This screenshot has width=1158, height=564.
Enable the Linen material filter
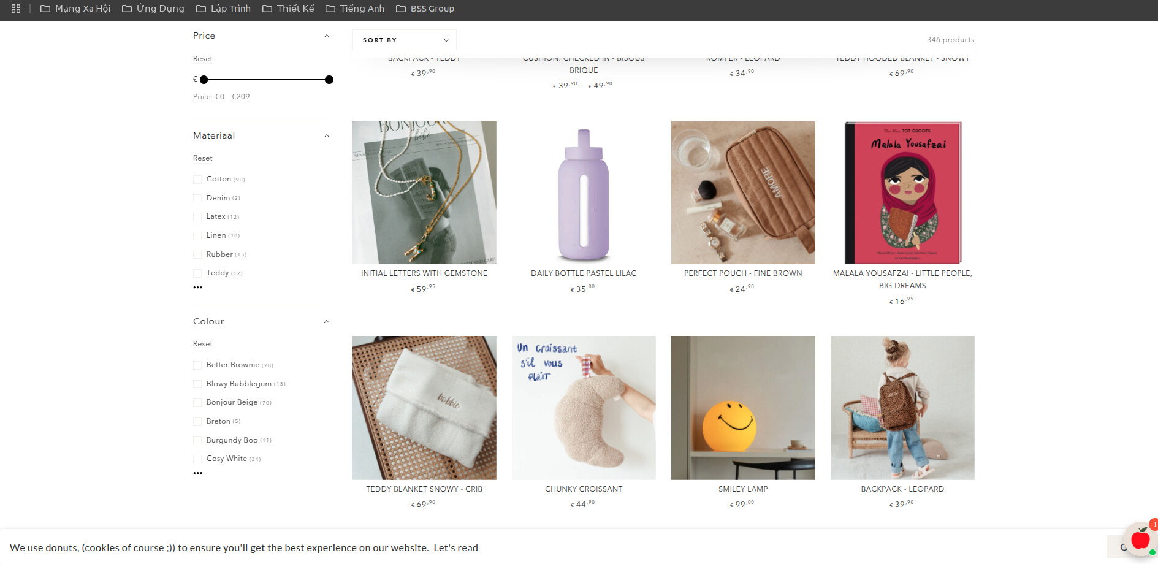(197, 236)
